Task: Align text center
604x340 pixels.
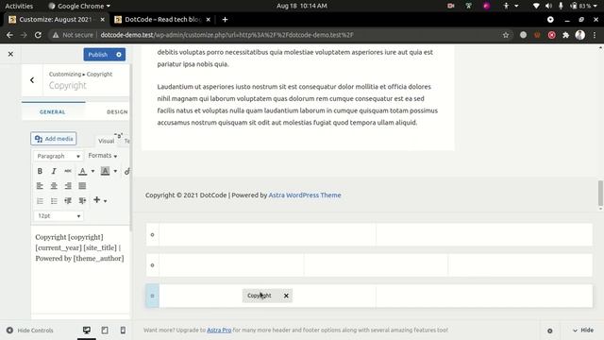Action: point(54,186)
